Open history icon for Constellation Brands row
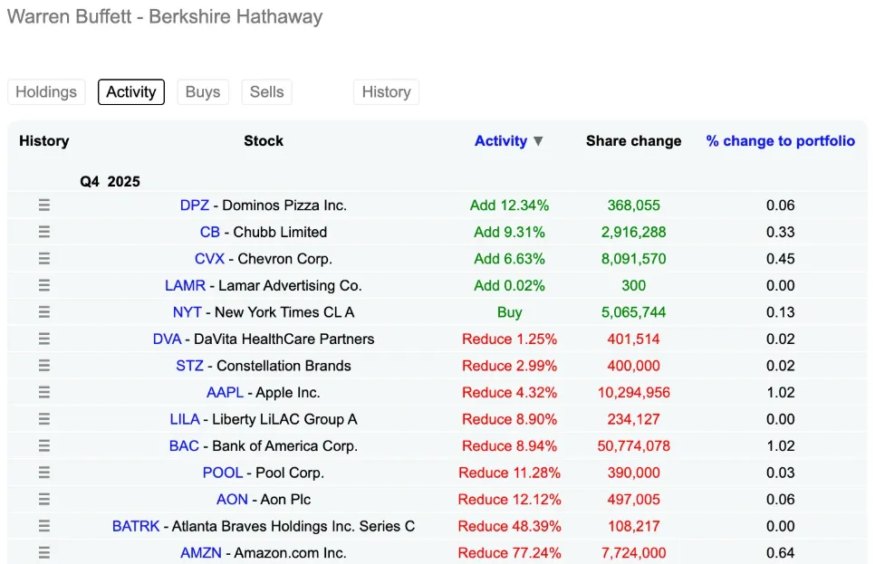This screenshot has height=564, width=875. coord(43,366)
